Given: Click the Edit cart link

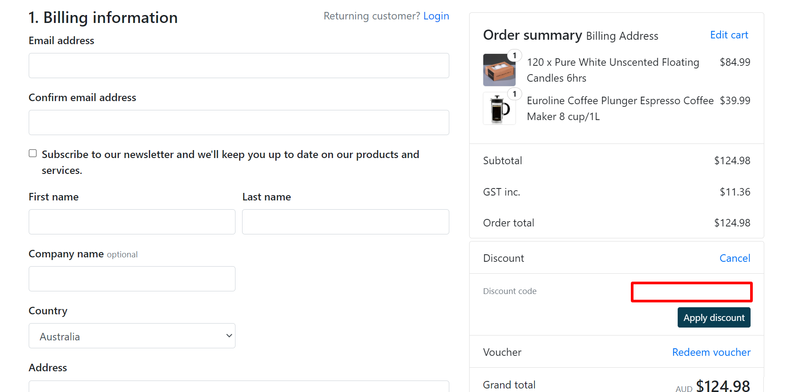Looking at the screenshot, I should click(x=729, y=34).
